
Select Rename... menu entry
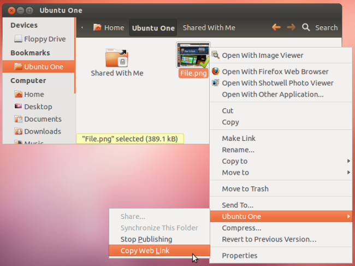281,150
